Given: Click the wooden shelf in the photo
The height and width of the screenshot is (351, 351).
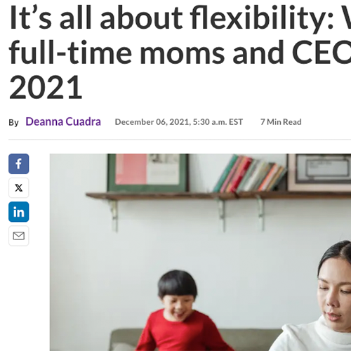Looking at the screenshot, I should point(218,196).
